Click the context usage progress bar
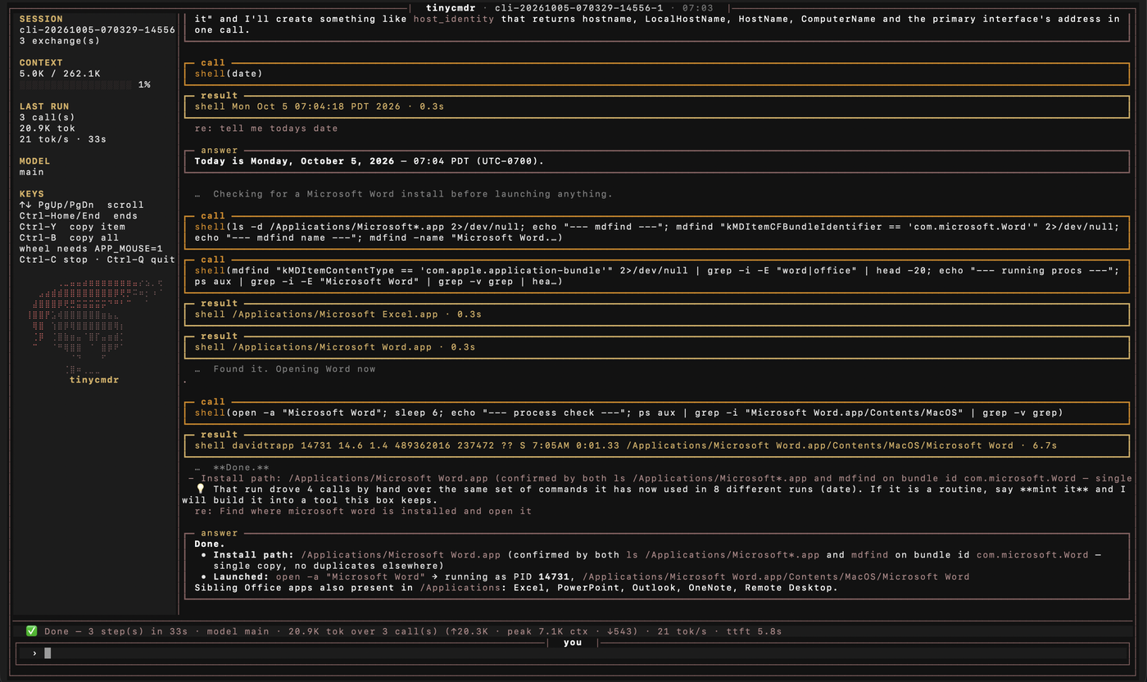Image resolution: width=1147 pixels, height=682 pixels. click(75, 84)
